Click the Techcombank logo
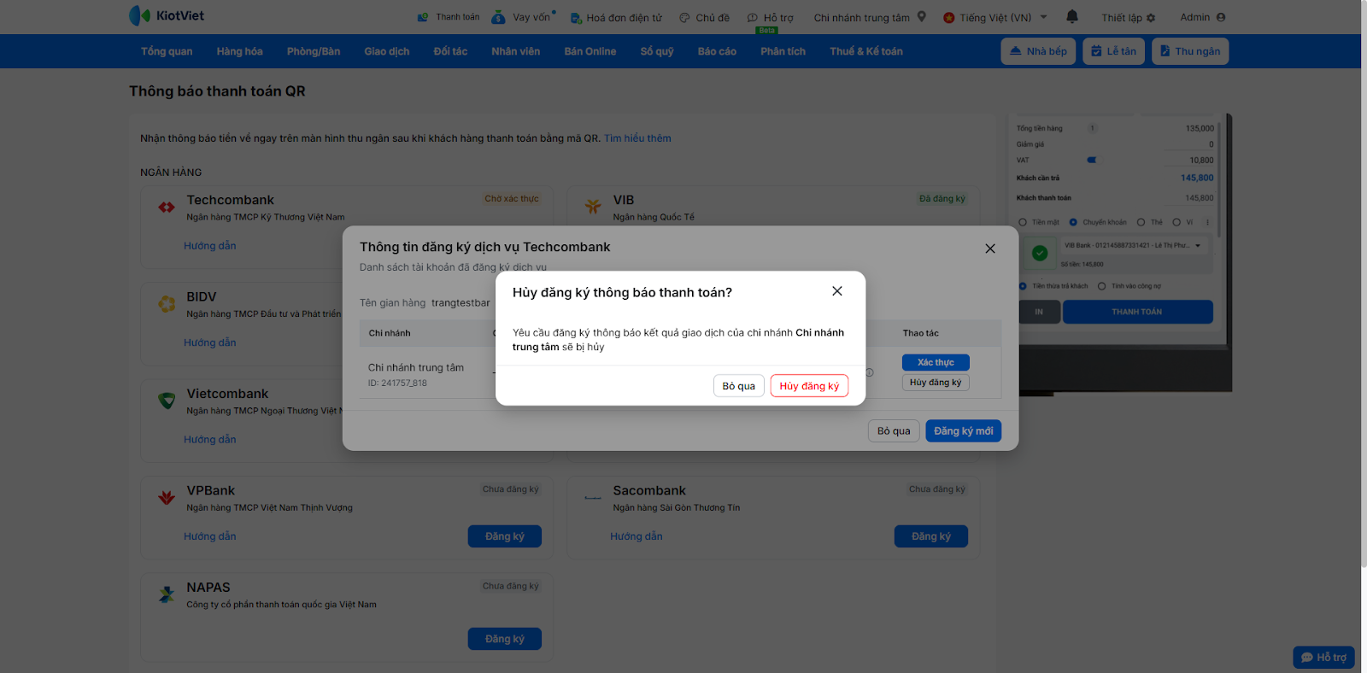 pyautogui.click(x=167, y=207)
